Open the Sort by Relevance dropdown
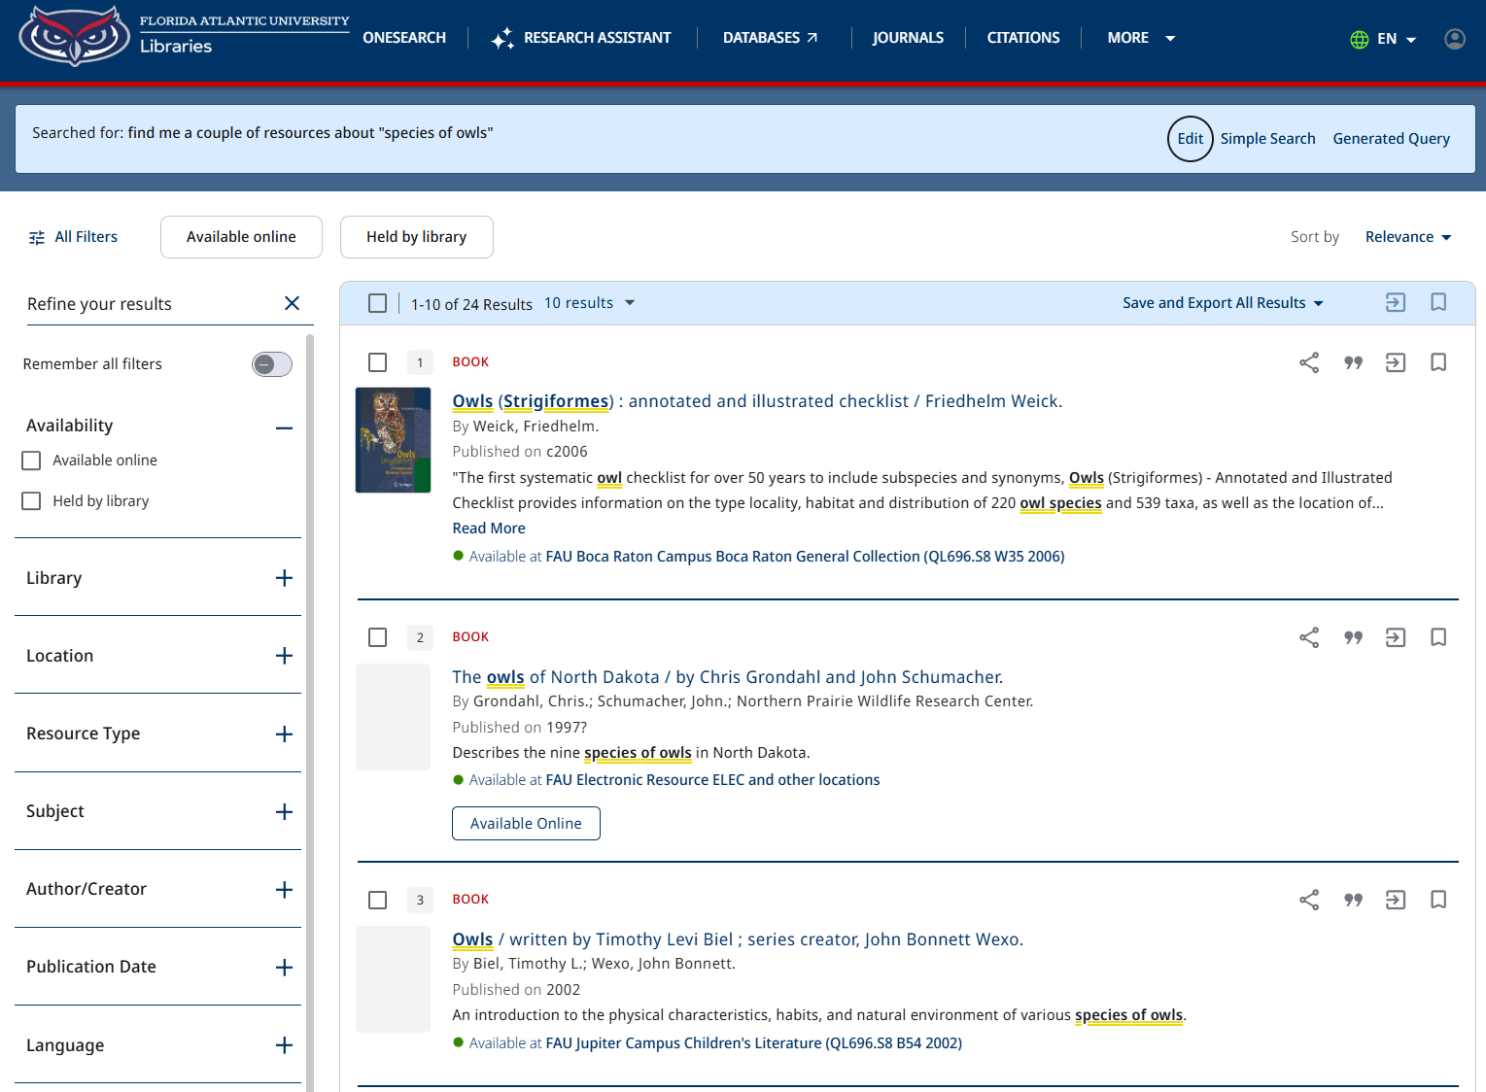Image resolution: width=1486 pixels, height=1092 pixels. click(x=1408, y=237)
